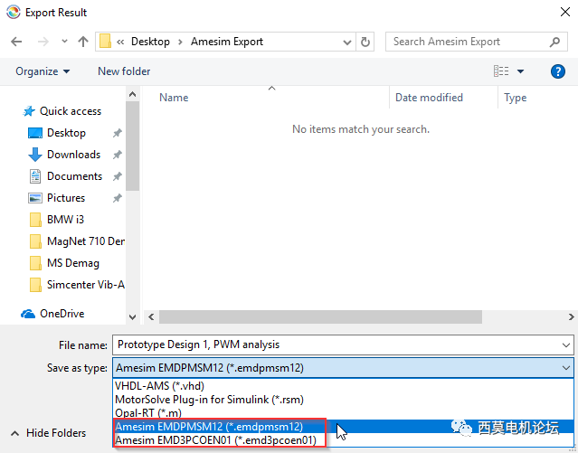The height and width of the screenshot is (453, 578).
Task: Click the horizontal scrollbar thumb
Action: (x=320, y=317)
